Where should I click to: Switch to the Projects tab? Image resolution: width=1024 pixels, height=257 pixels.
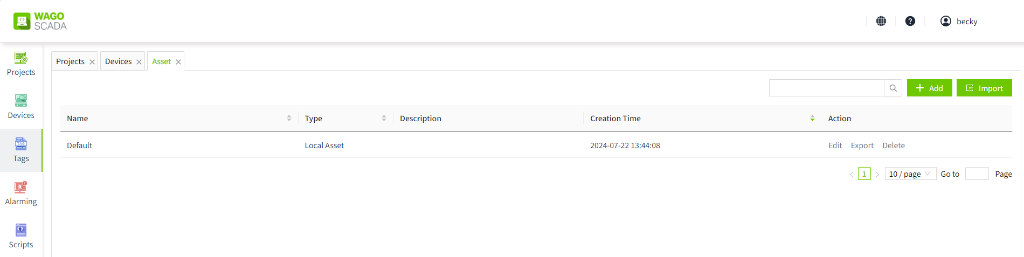70,61
